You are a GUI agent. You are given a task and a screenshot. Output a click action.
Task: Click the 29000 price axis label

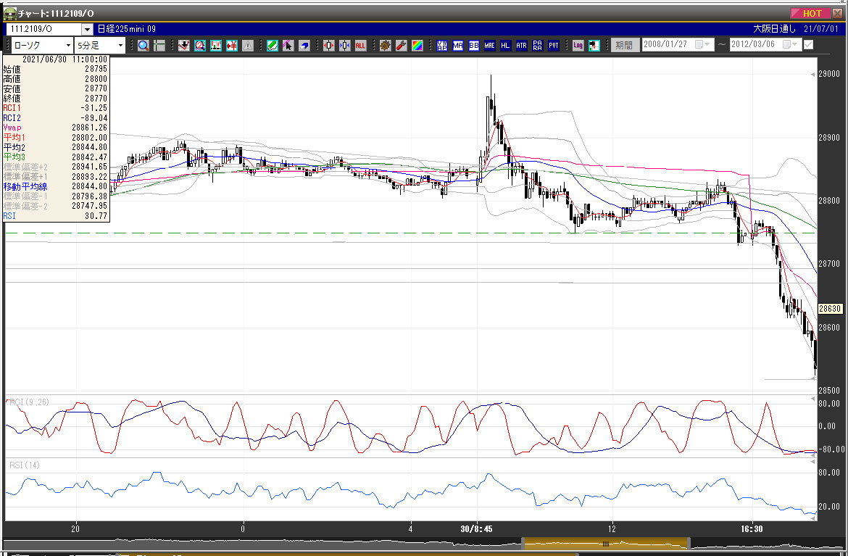(x=829, y=74)
